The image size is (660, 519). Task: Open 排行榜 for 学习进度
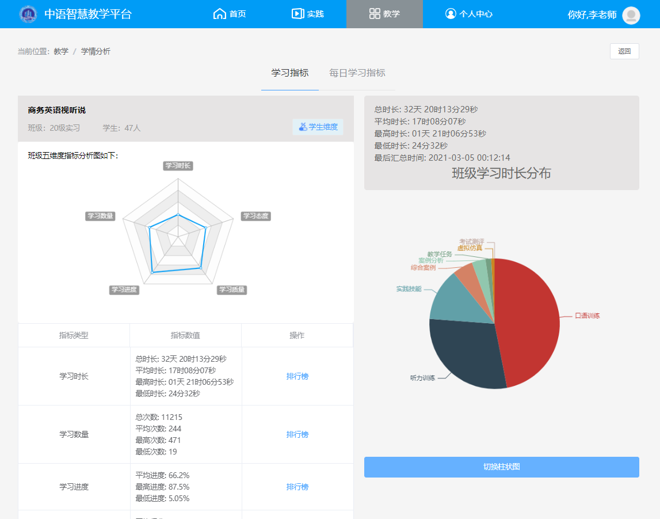click(x=297, y=487)
